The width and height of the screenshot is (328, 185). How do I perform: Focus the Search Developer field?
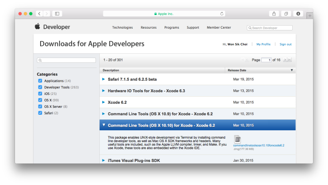point(270,28)
